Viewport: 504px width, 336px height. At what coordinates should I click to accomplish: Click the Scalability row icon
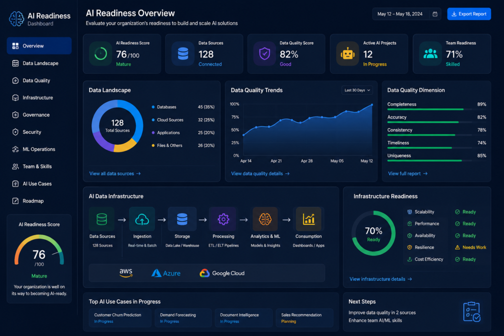pyautogui.click(x=409, y=212)
